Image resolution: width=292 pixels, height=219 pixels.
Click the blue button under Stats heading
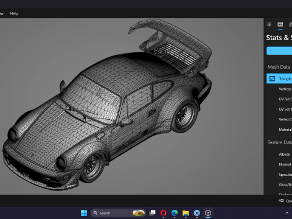tap(279, 50)
